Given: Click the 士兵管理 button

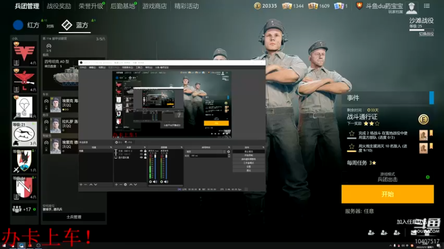Looking at the screenshot, I should coord(74,217).
